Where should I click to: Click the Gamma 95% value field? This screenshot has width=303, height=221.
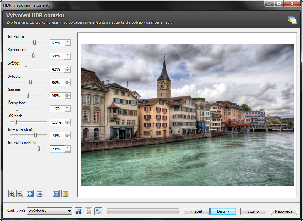click(x=57, y=96)
